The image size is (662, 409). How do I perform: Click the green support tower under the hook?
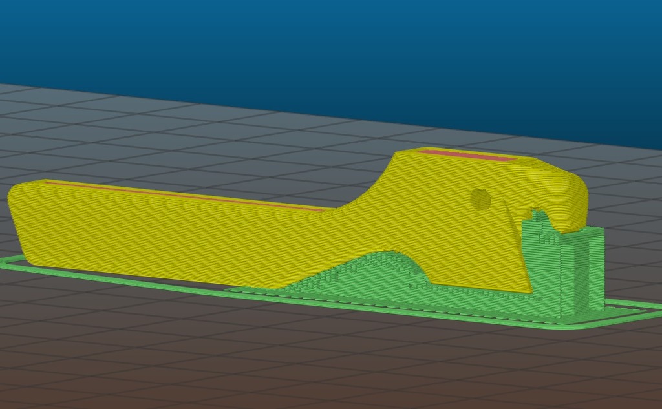(x=562, y=264)
